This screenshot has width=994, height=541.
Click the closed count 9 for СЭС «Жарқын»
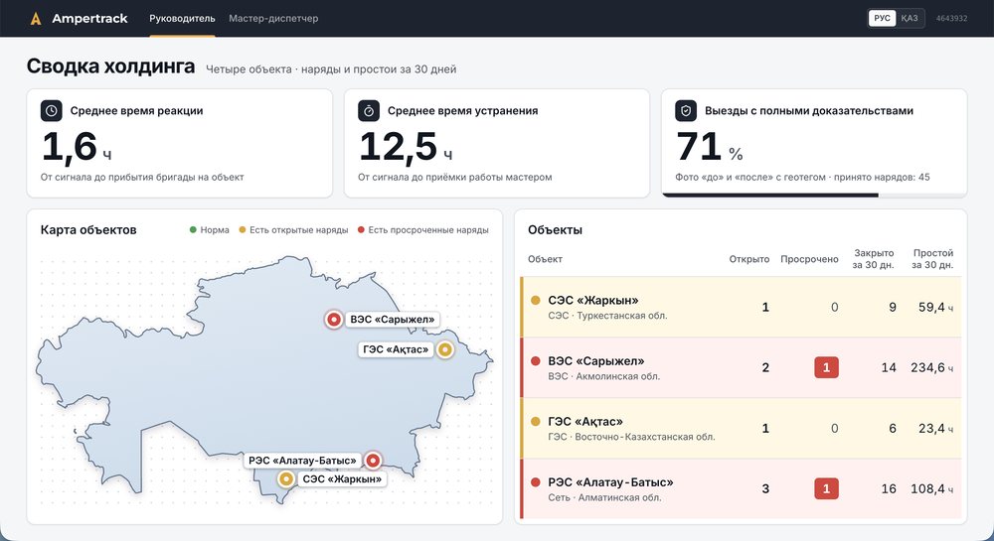[893, 308]
